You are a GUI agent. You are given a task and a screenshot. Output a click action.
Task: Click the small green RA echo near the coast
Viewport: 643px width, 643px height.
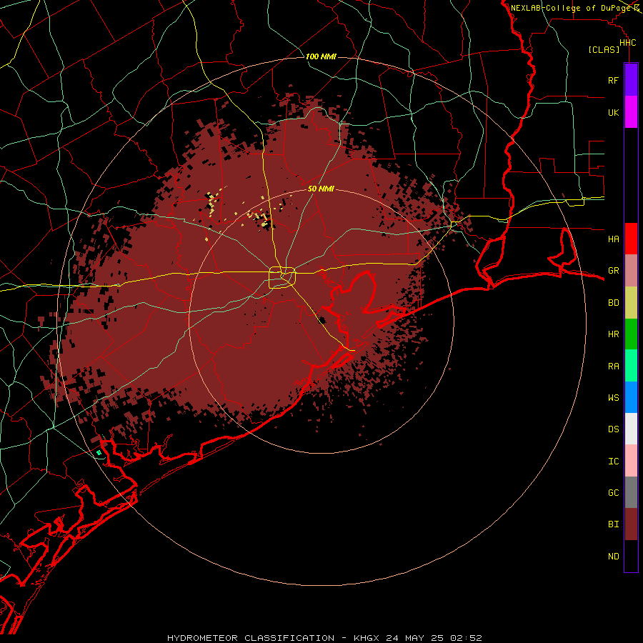click(99, 453)
